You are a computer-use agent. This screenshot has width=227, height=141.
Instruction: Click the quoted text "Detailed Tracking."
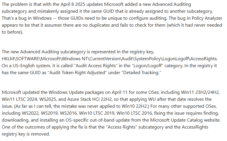pyautogui.click(x=142, y=73)
